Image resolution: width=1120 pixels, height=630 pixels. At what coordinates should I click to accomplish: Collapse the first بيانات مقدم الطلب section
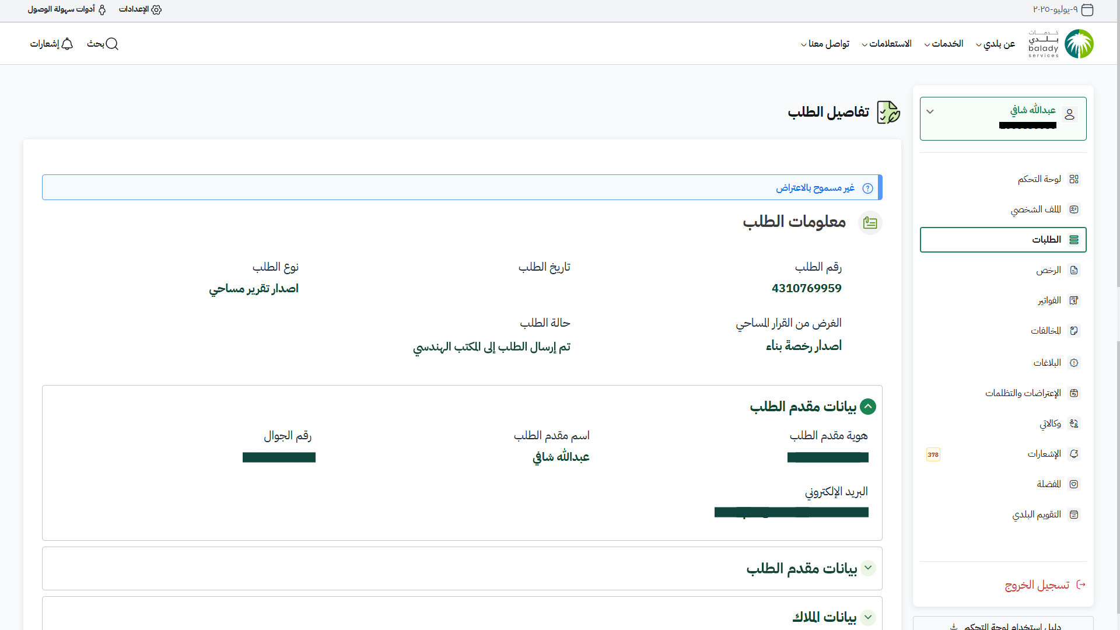(x=868, y=407)
